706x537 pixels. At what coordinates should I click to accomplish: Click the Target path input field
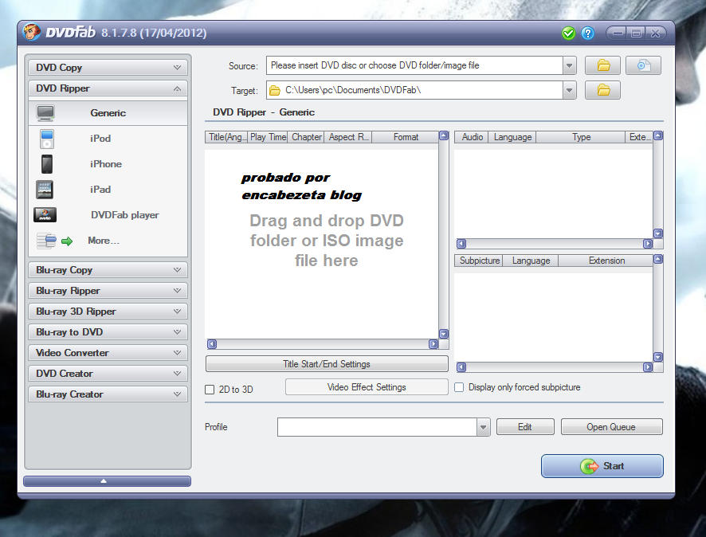pos(414,90)
